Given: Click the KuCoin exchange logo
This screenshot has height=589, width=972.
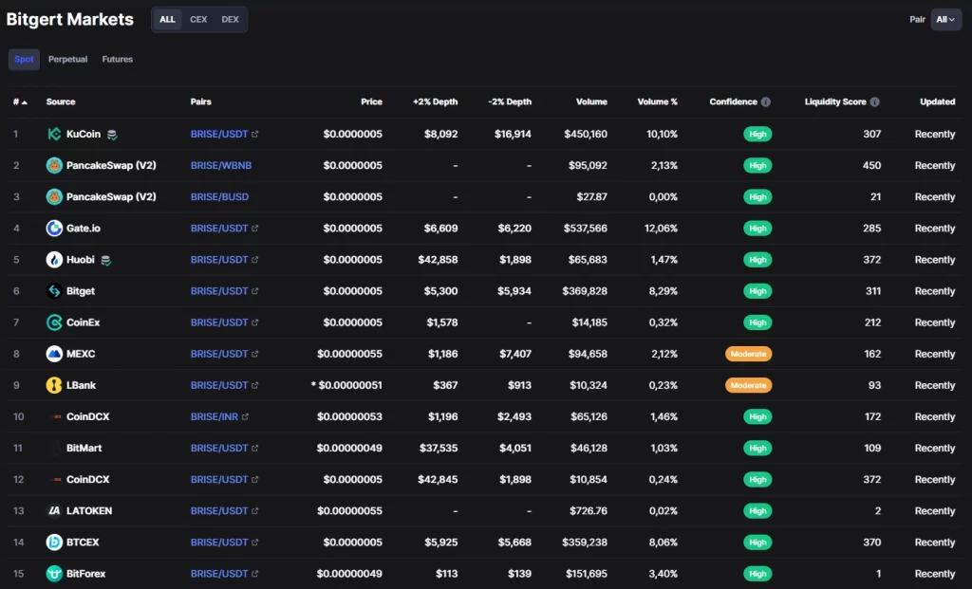Looking at the screenshot, I should point(54,134).
